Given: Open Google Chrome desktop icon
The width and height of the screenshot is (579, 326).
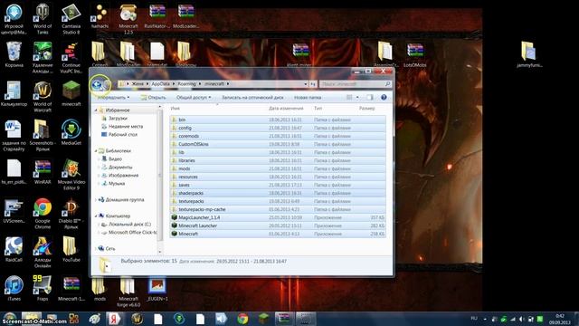Looking at the screenshot, I should 43,214.
